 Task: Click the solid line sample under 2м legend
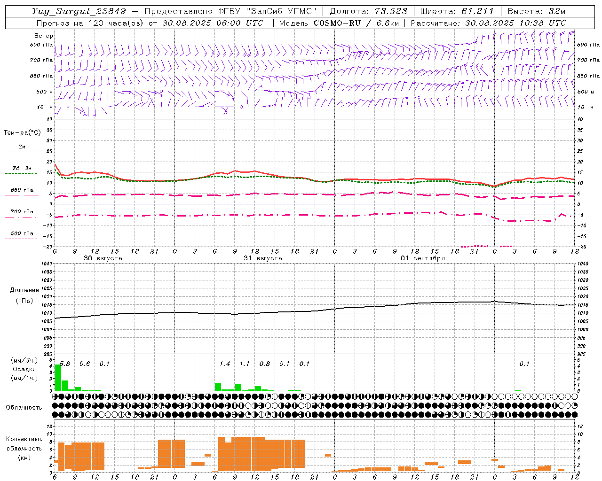pos(22,152)
